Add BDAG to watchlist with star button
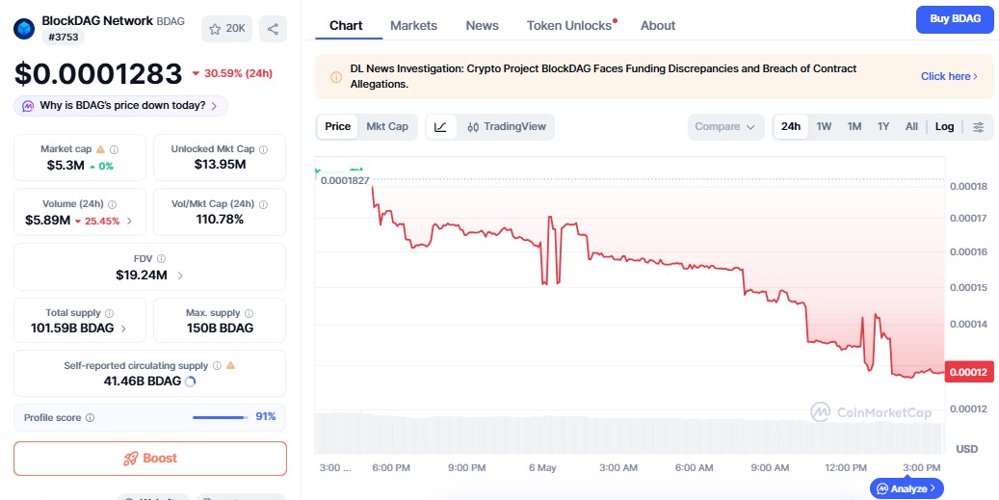The width and height of the screenshot is (999, 500). (x=226, y=29)
